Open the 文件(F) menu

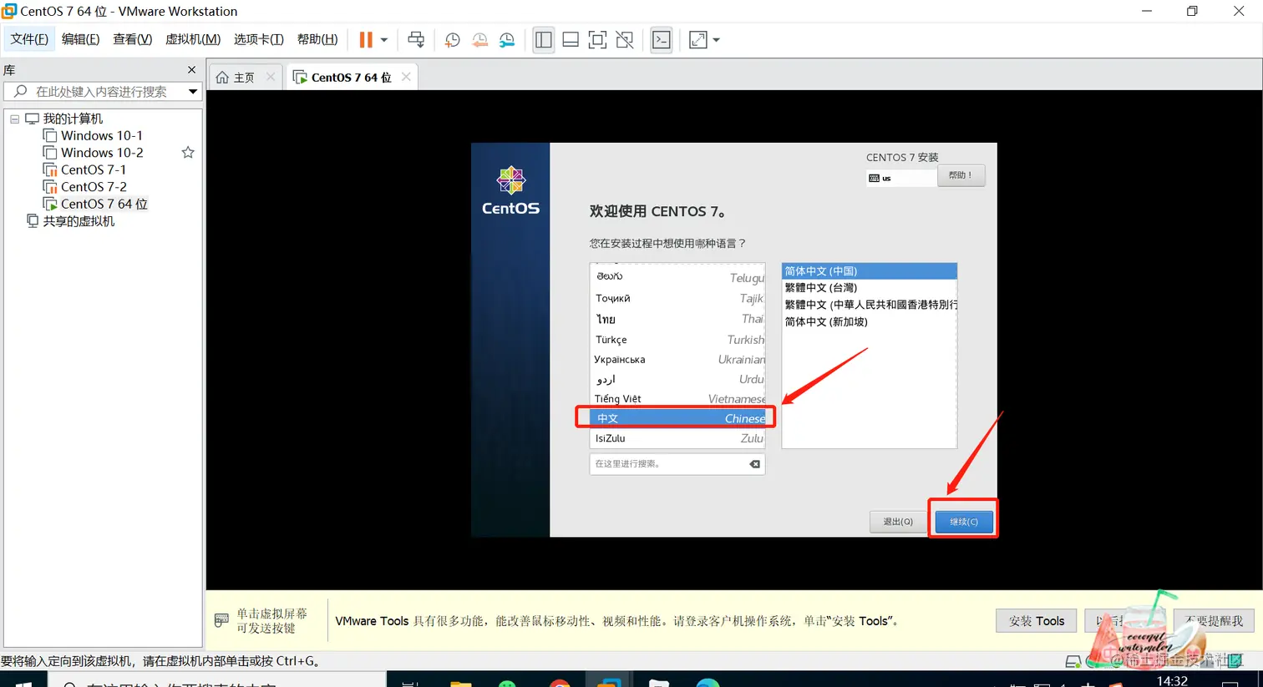coord(29,39)
